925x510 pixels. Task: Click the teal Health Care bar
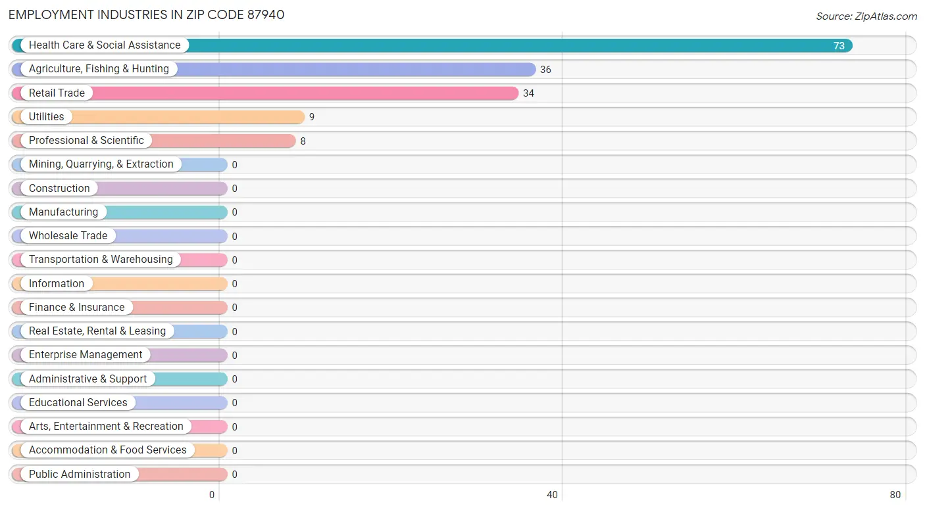click(x=432, y=45)
